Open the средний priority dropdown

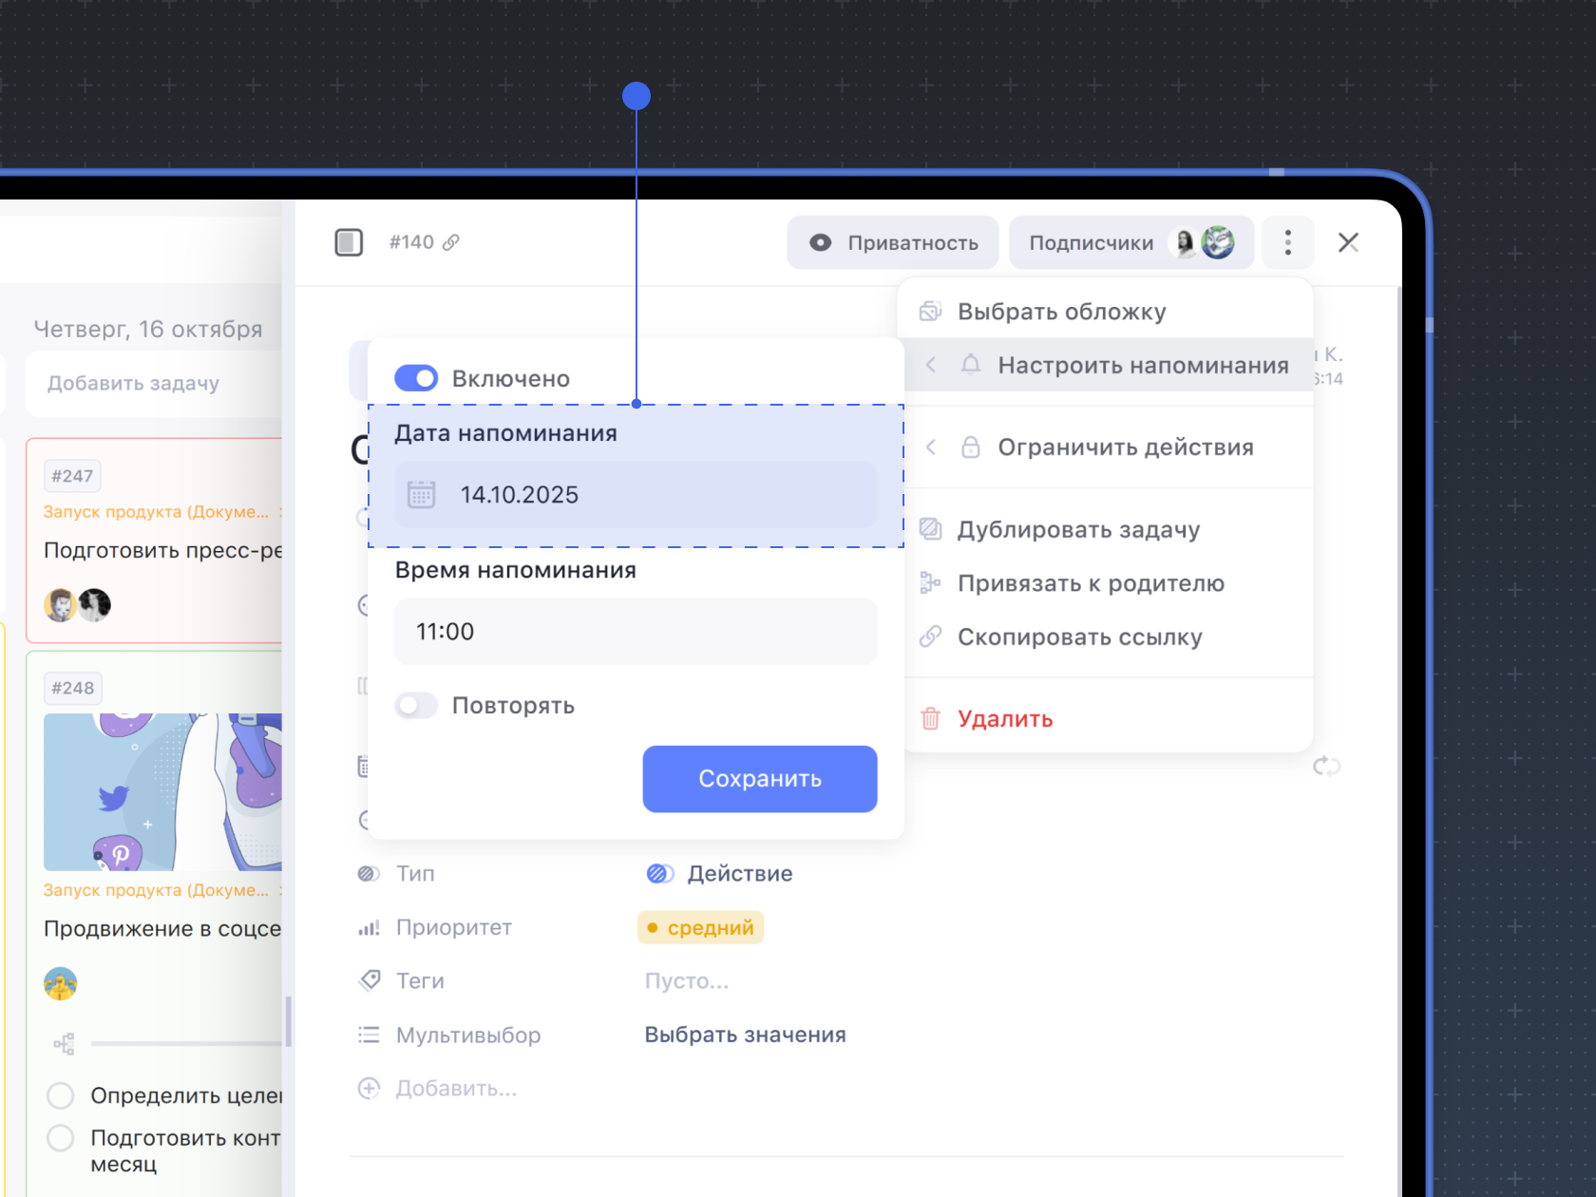701,928
